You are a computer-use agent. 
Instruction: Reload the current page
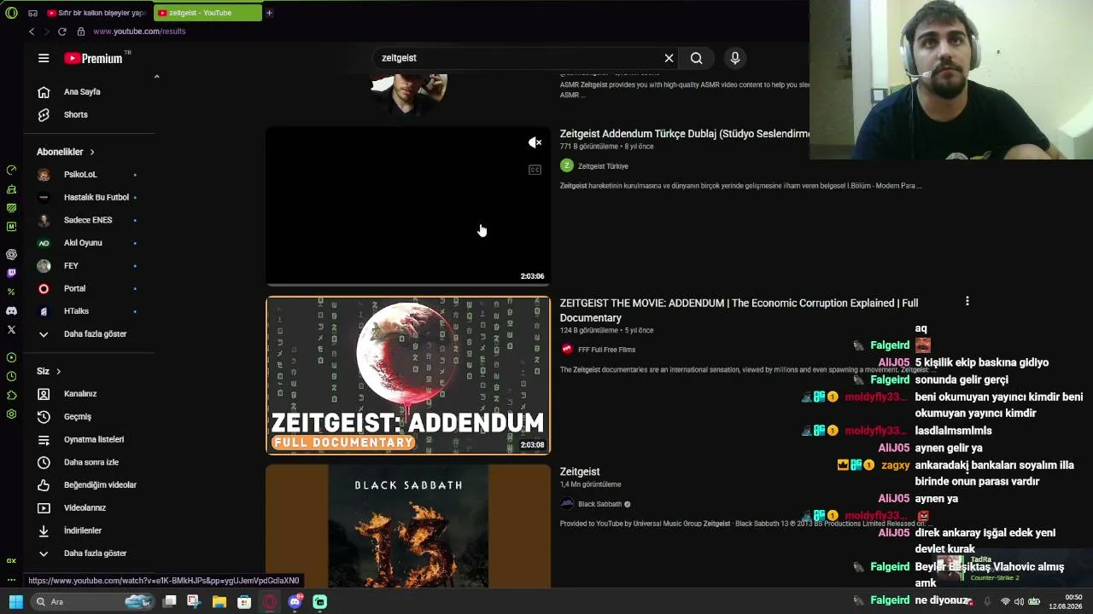[62, 32]
